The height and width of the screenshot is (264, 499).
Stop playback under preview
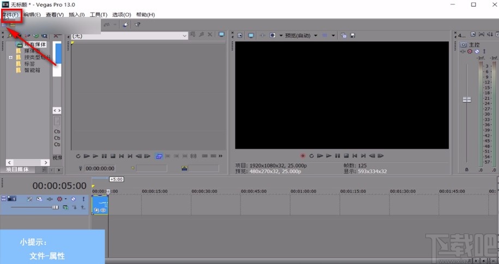[346, 155]
